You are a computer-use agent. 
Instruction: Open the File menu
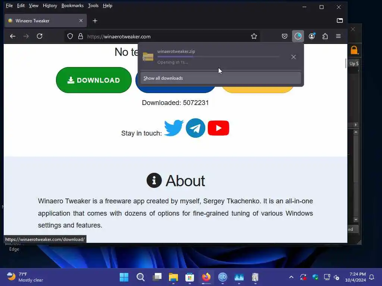[9, 6]
